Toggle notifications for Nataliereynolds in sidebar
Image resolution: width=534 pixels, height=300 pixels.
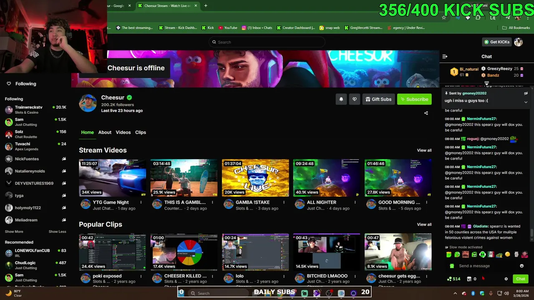(64, 171)
